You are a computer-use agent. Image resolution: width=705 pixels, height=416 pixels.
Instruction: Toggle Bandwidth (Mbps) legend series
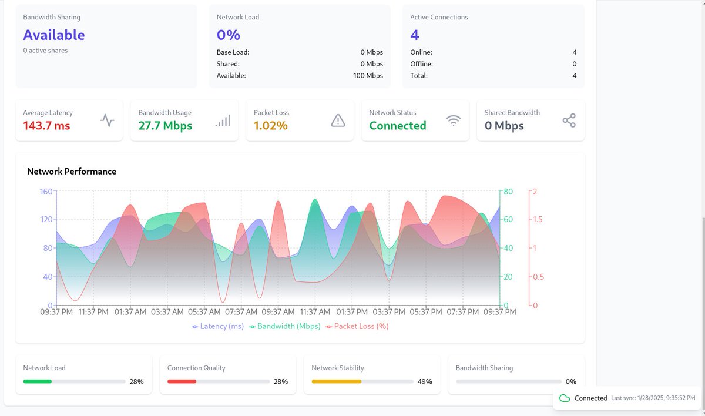click(285, 326)
